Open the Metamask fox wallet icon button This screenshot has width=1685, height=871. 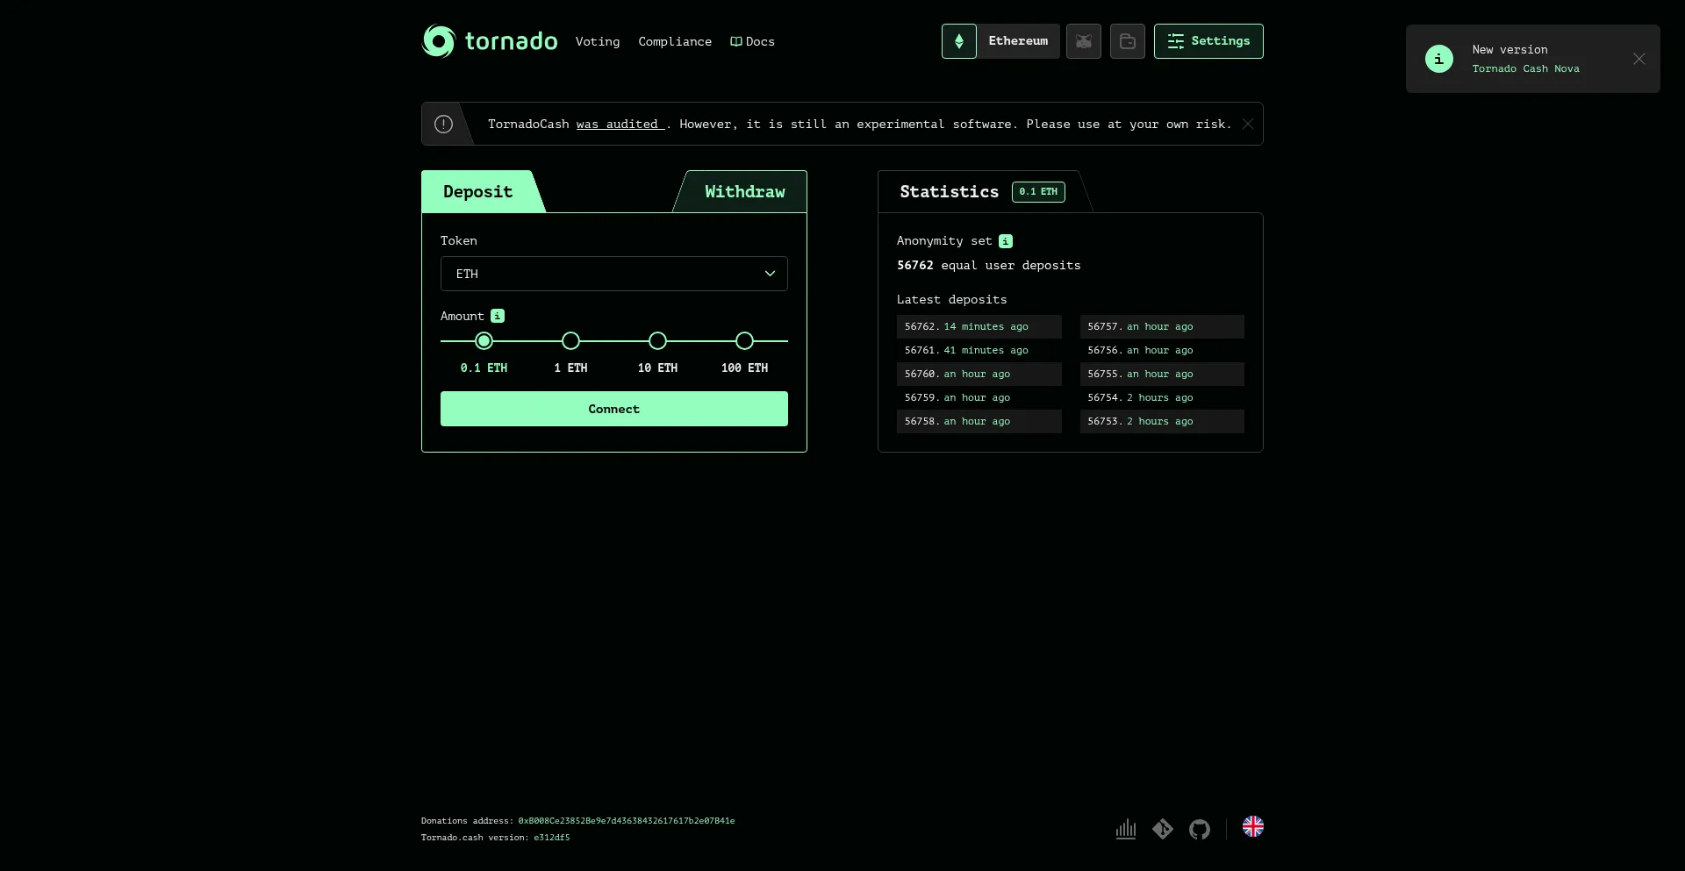tap(1084, 41)
